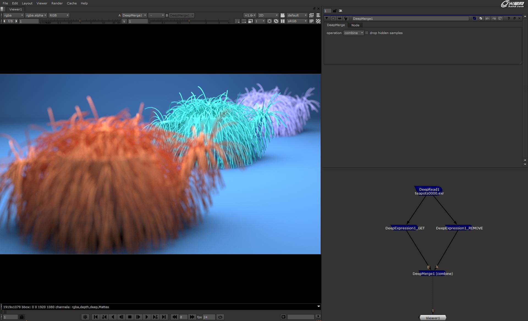Open the RGB display channels dropdown

59,15
